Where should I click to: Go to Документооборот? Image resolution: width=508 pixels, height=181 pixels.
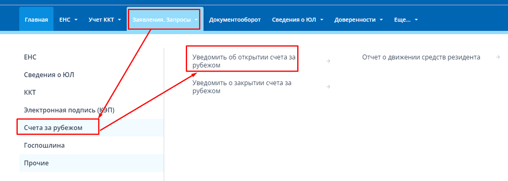click(x=235, y=19)
